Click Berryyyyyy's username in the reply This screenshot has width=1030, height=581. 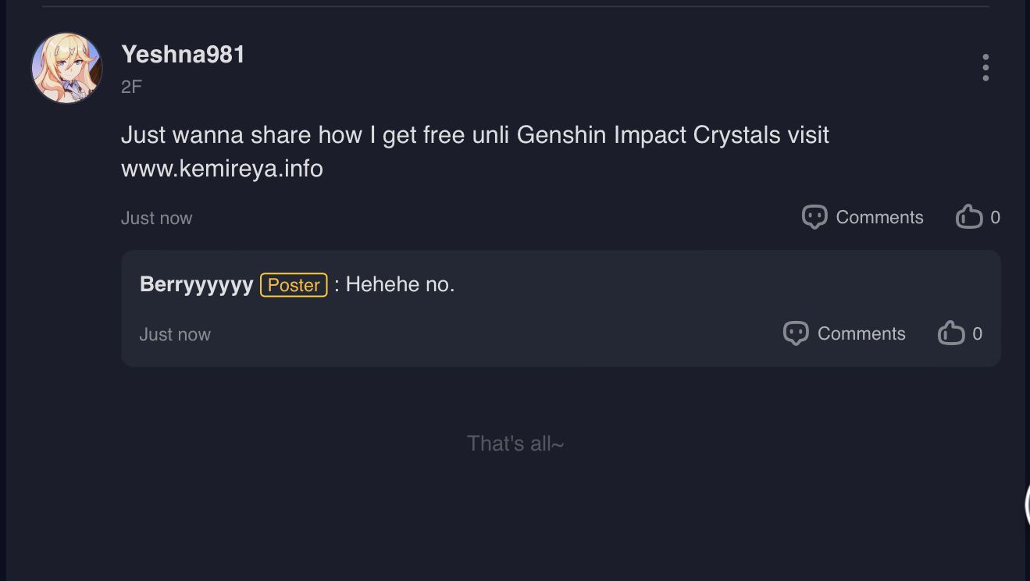coord(197,284)
